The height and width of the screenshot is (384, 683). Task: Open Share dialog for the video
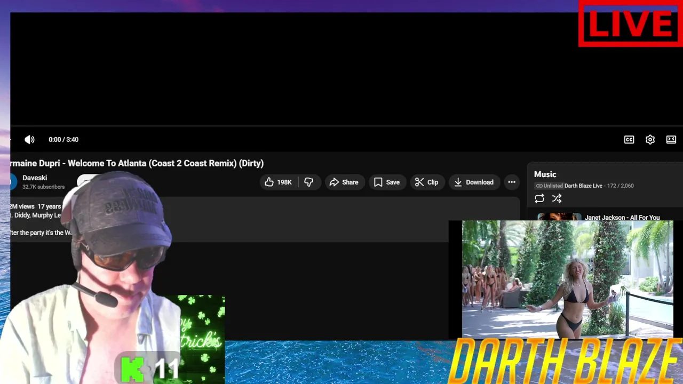[344, 182]
